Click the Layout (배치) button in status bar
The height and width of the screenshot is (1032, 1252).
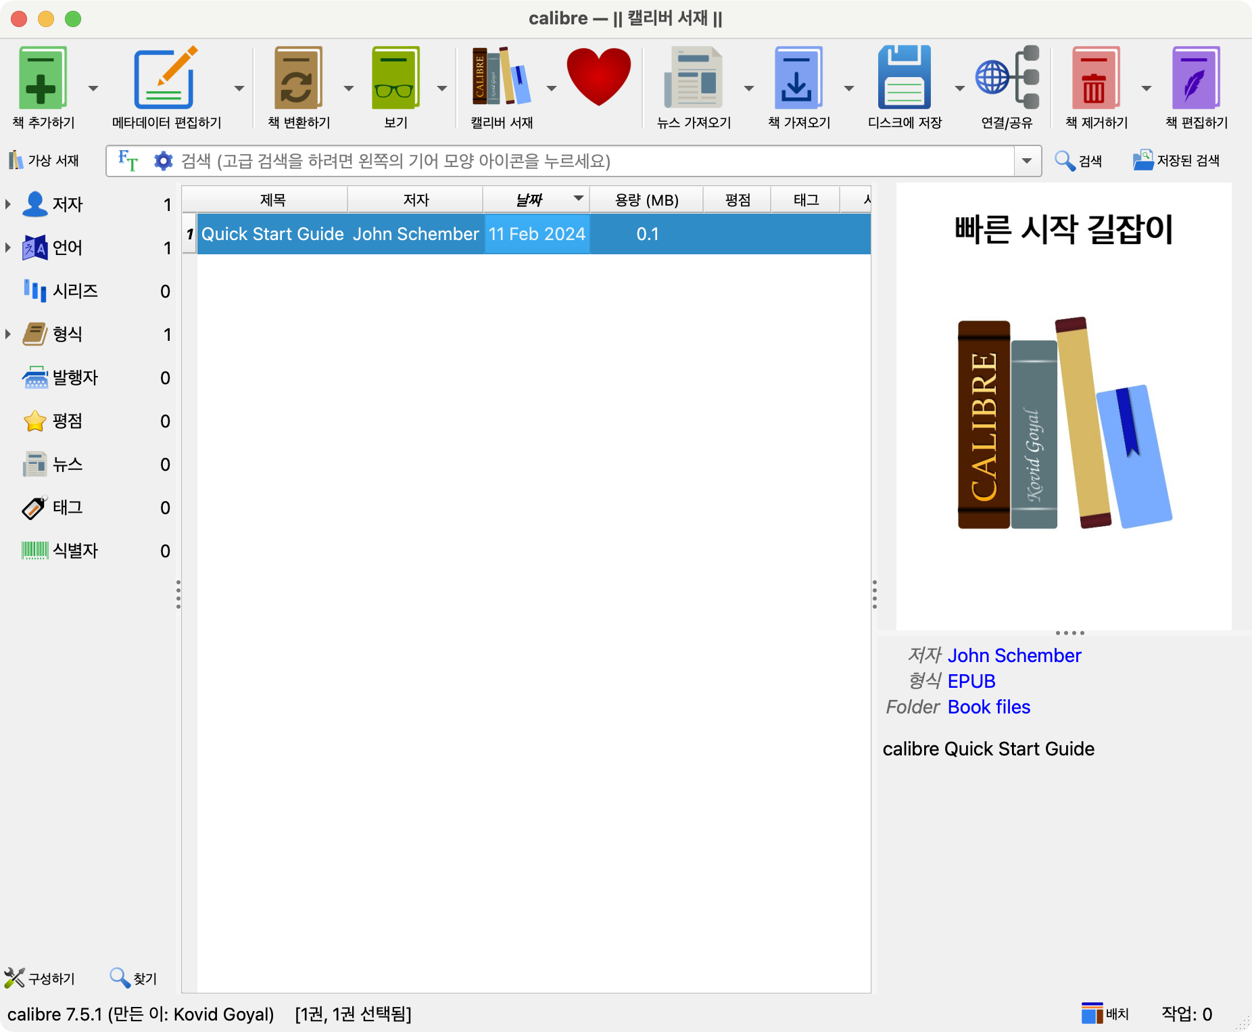1105,1014
